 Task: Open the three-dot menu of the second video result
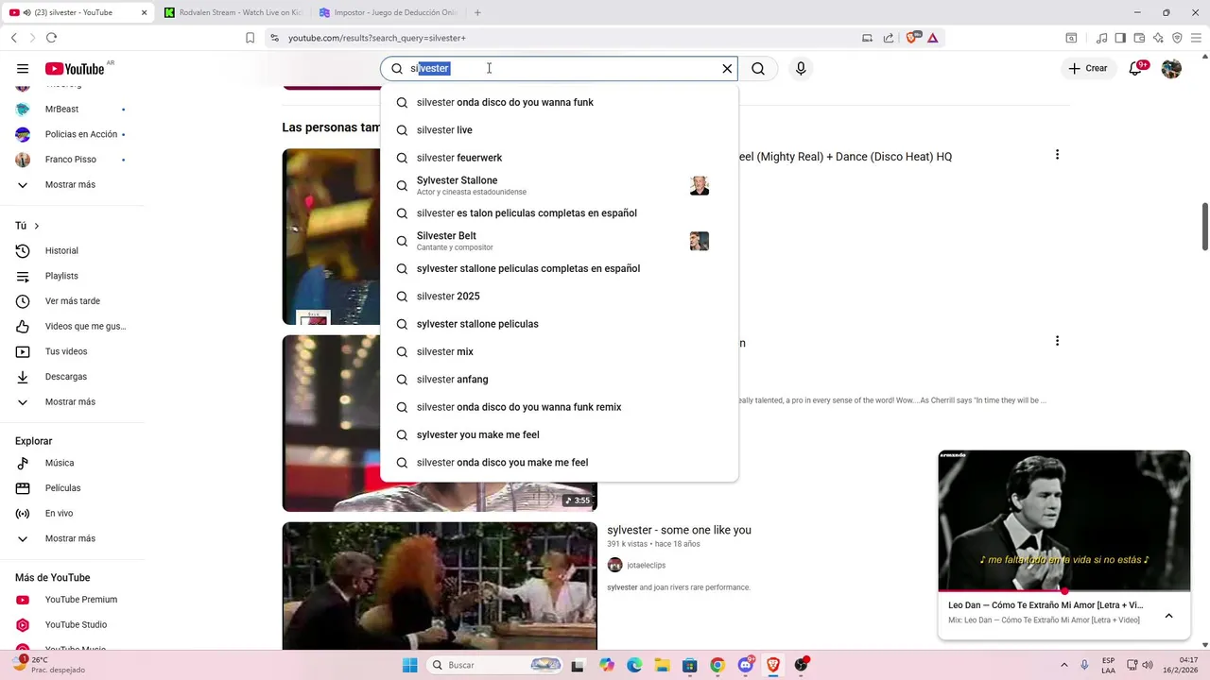1057,341
